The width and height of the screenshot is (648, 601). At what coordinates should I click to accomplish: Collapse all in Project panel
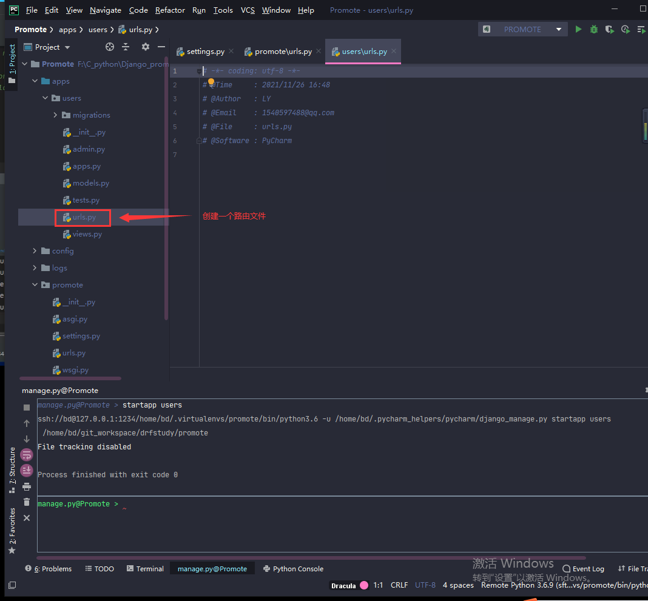pyautogui.click(x=126, y=47)
